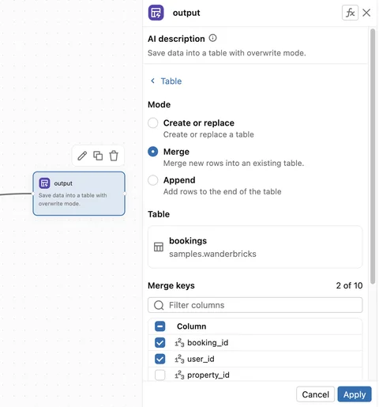Close the output panel with X
This screenshot has height=407, width=379.
click(366, 13)
